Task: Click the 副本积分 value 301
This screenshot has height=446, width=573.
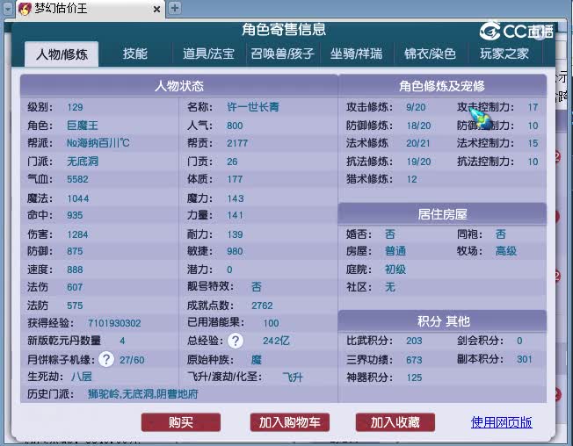Action: [525, 359]
